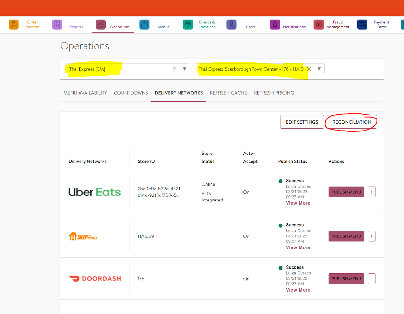Clear the Scarborough Town Center location selection
The image size is (404, 314).
(309, 69)
